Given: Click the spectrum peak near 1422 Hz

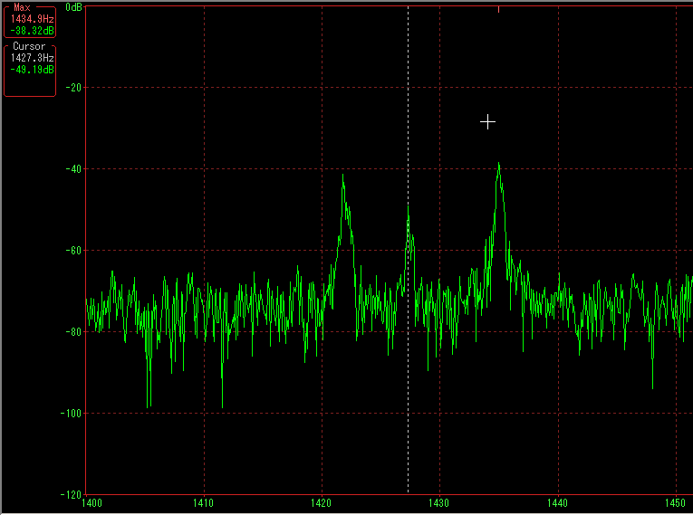Looking at the screenshot, I should click(343, 176).
